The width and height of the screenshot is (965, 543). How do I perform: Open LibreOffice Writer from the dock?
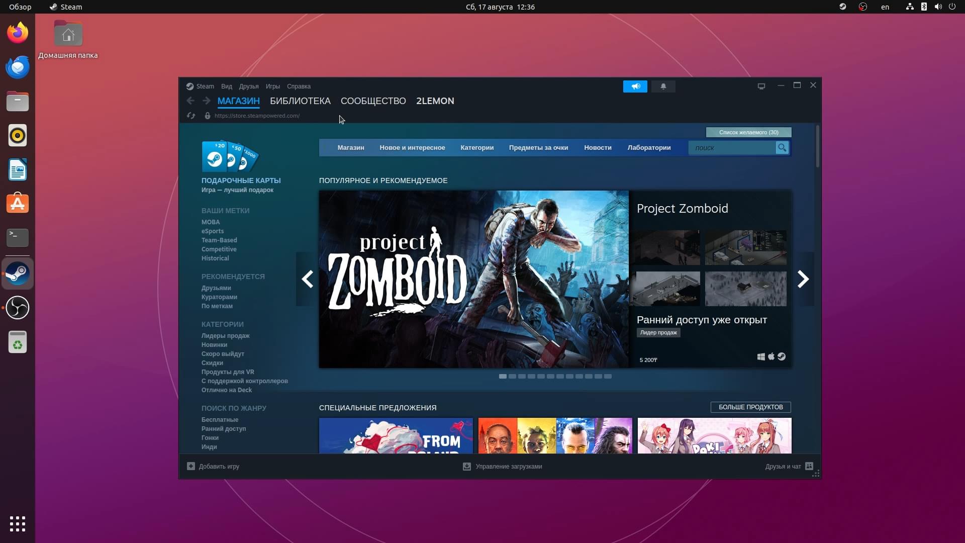pyautogui.click(x=18, y=169)
